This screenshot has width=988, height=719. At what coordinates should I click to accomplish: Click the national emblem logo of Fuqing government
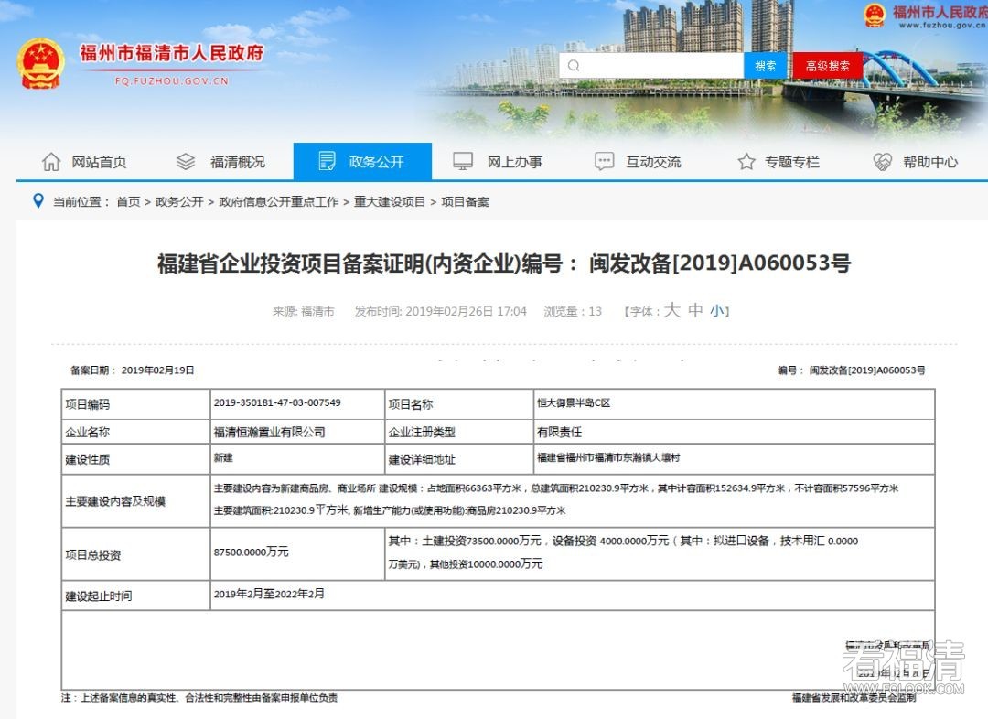pos(40,64)
